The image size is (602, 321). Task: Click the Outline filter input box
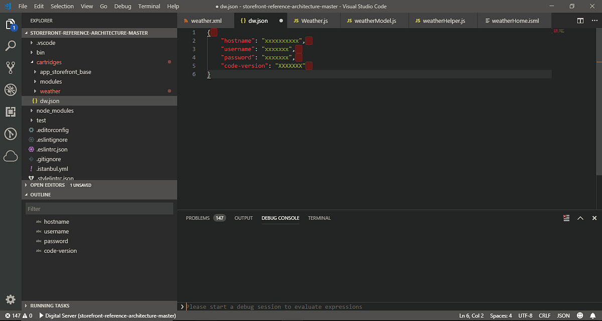99,208
